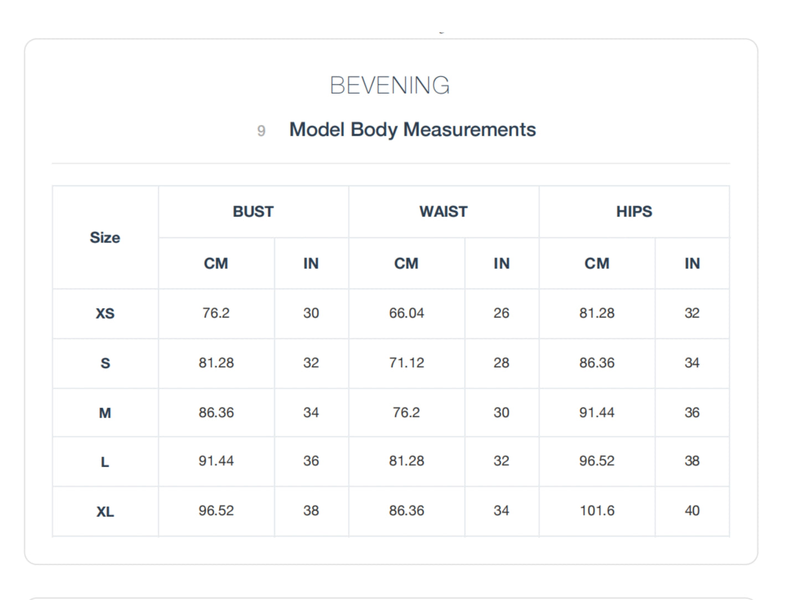Image resolution: width=800 pixels, height=600 pixels.
Task: Select the WAIST column header
Action: tap(443, 211)
